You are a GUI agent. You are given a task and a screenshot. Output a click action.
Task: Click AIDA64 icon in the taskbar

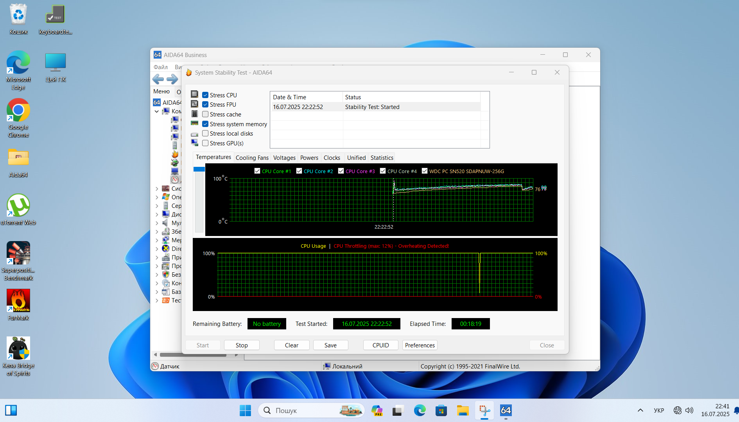[x=506, y=410]
